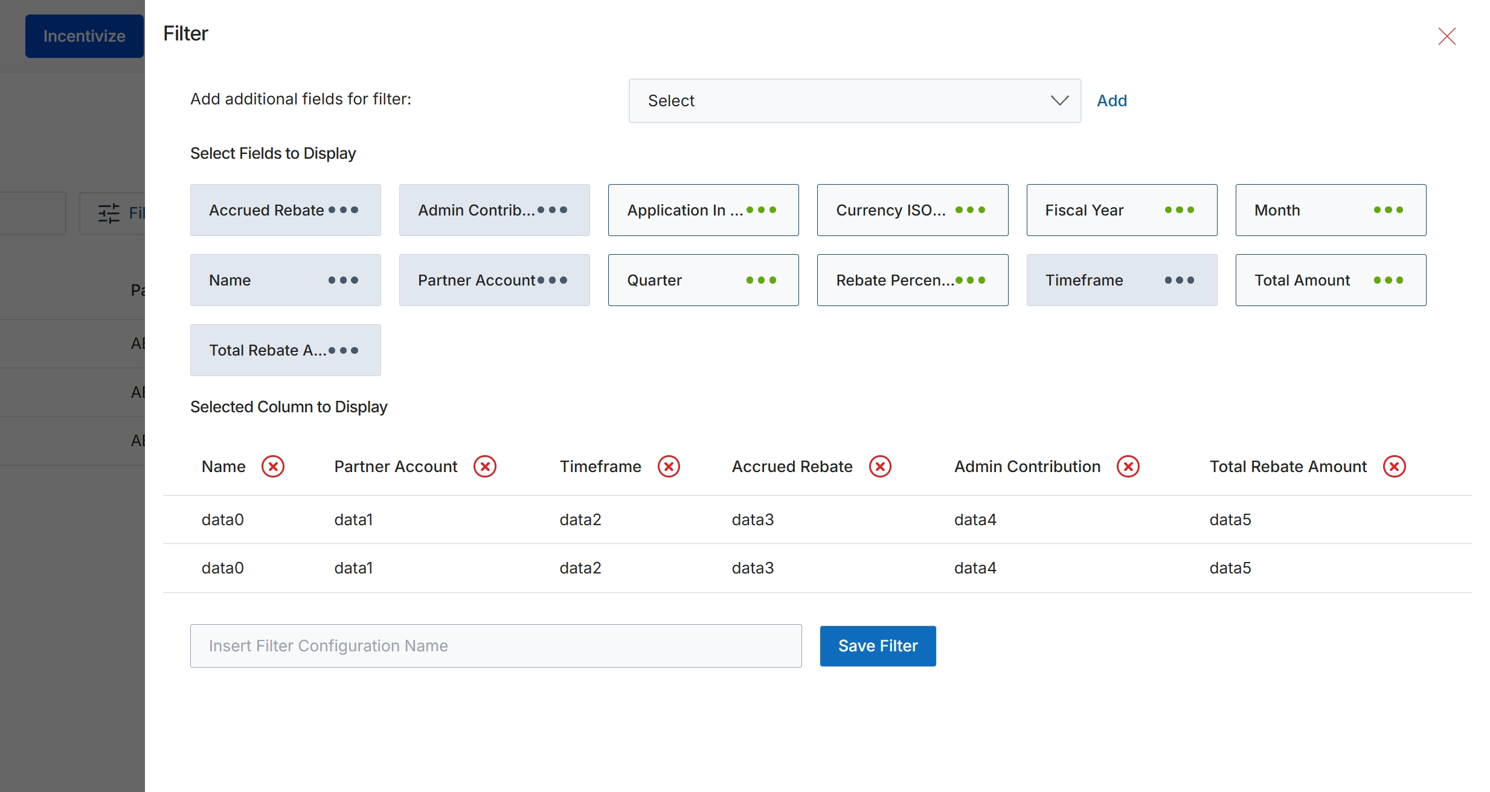Toggle the Month field chip
The width and height of the screenshot is (1490, 792).
pyautogui.click(x=1331, y=210)
